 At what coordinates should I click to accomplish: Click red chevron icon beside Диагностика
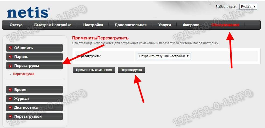[x=11, y=108]
